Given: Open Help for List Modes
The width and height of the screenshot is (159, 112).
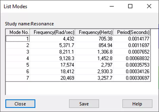Looking at the screenshot, I should click(137, 104).
